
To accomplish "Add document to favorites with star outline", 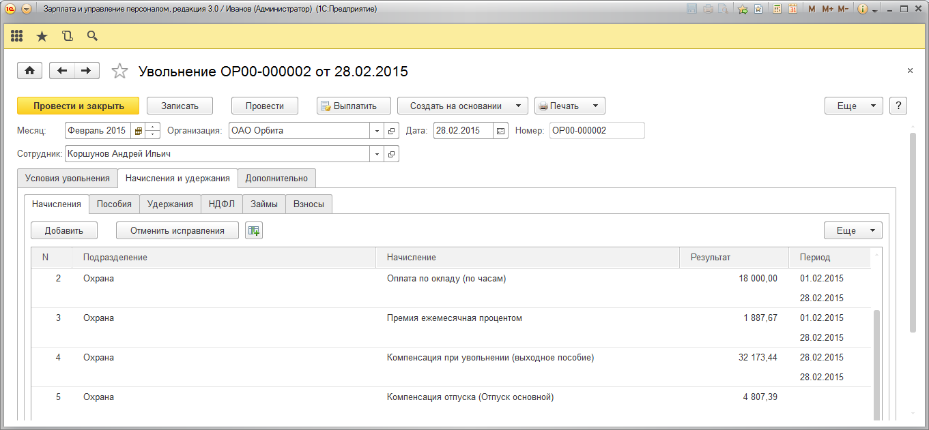I will tap(119, 71).
